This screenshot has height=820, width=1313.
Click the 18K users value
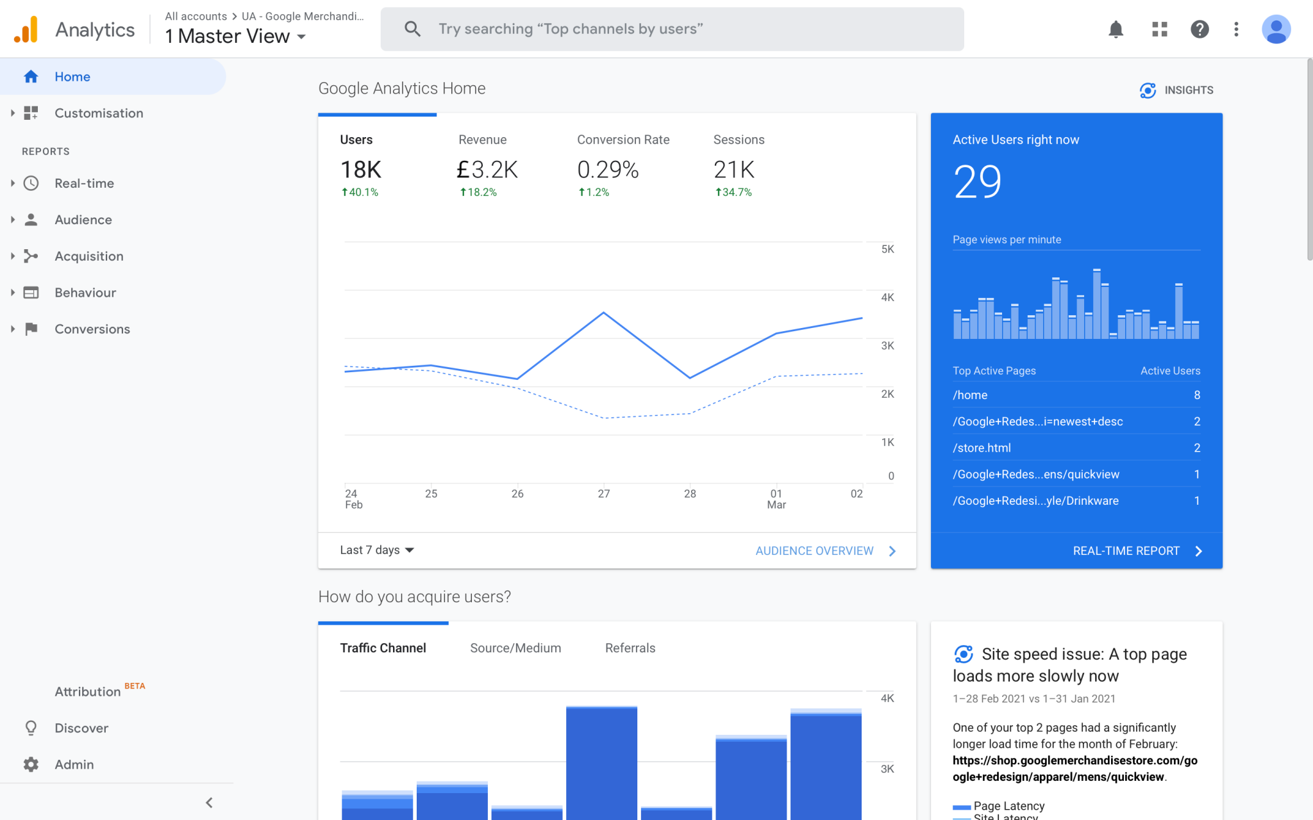360,170
